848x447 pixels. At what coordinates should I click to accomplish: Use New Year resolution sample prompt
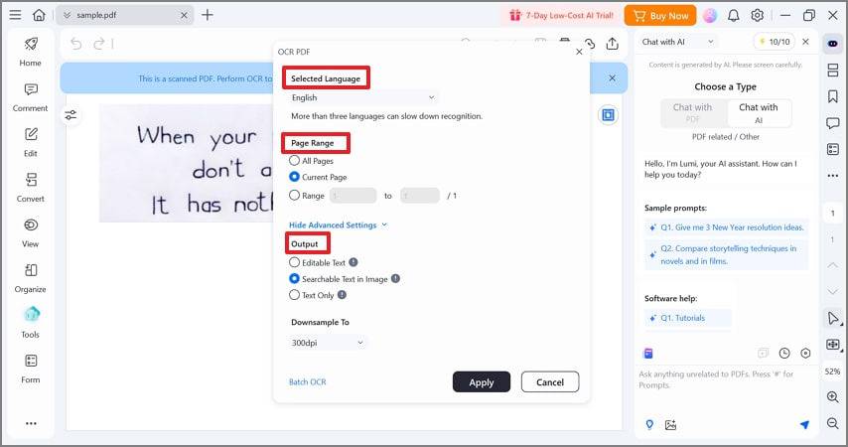(x=726, y=227)
